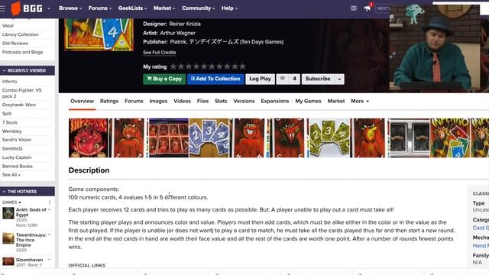The height and width of the screenshot is (275, 489).
Task: Click the heart fan icon
Action: point(282,79)
